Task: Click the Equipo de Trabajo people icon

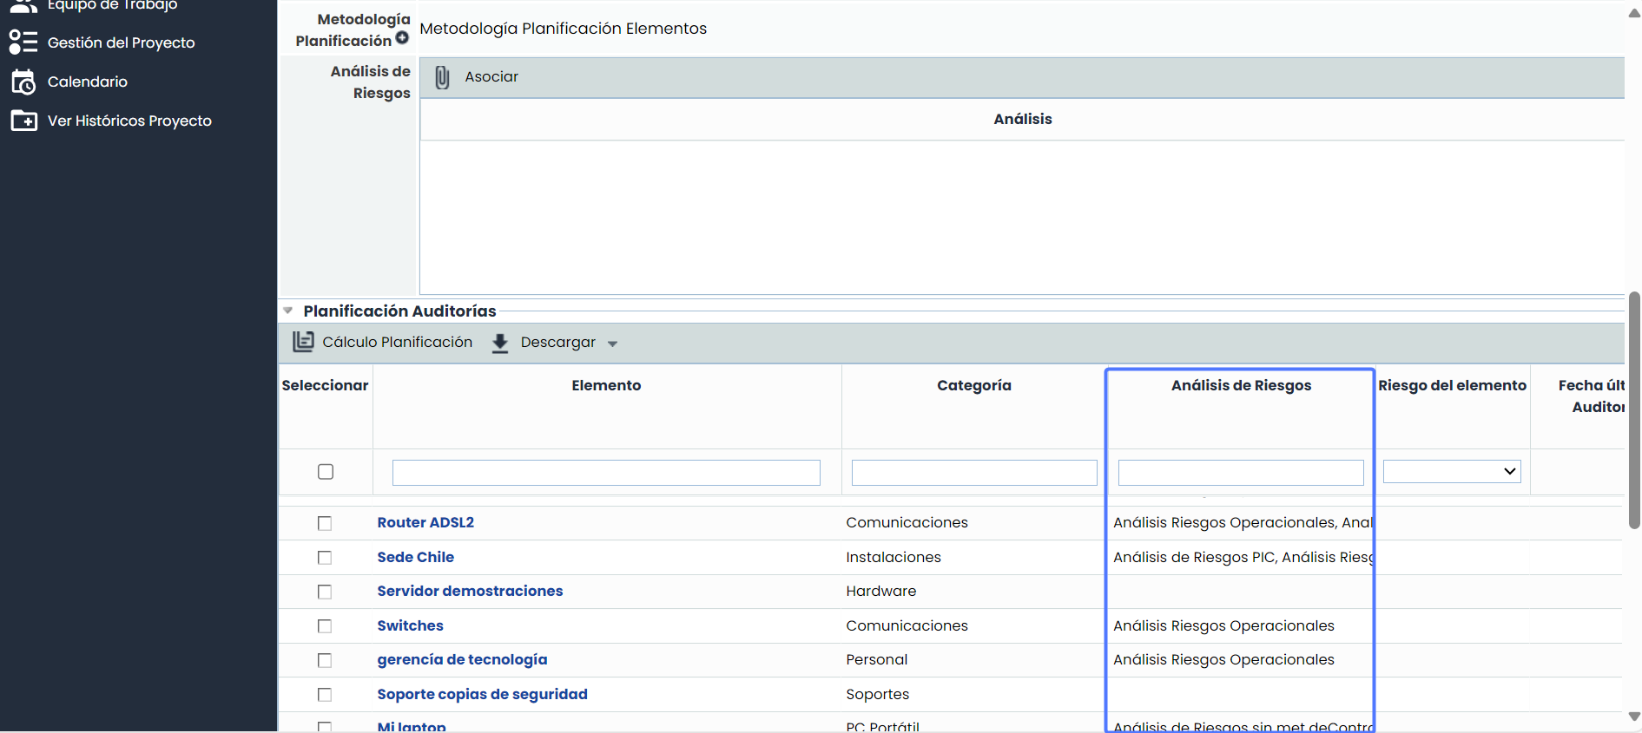Action: [23, 6]
